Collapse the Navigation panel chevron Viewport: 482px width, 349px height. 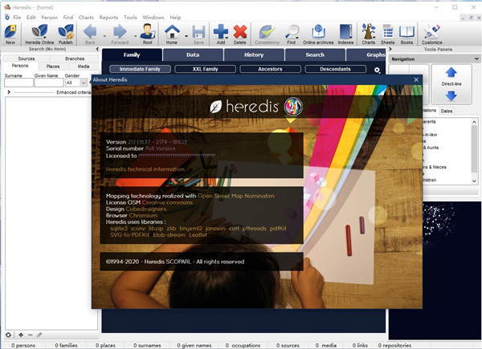click(x=473, y=59)
